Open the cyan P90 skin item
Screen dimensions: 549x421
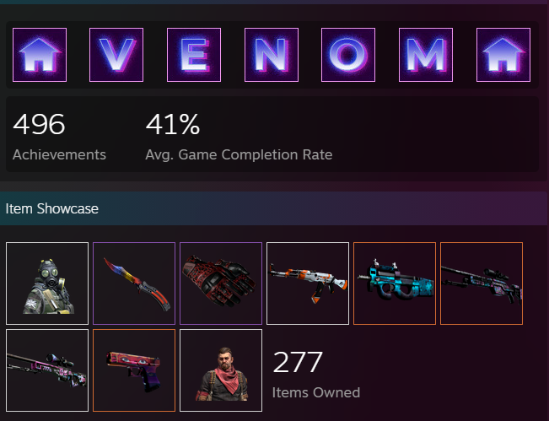click(x=395, y=283)
